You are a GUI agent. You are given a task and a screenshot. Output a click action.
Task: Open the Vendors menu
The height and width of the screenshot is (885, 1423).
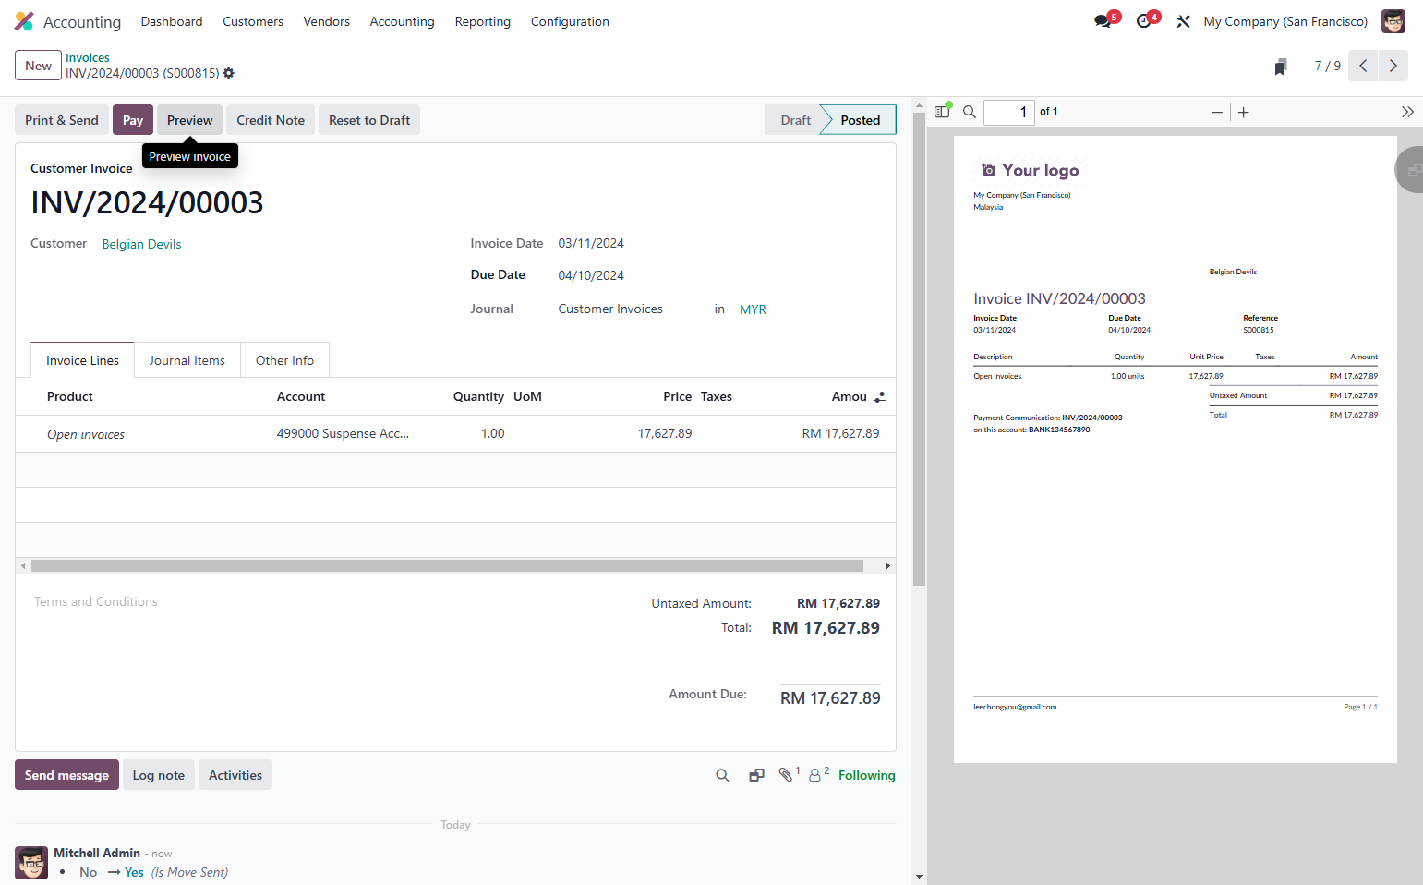[x=327, y=21]
